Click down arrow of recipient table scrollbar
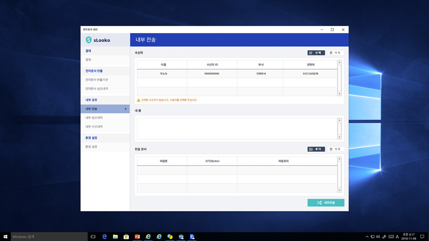 click(x=340, y=94)
